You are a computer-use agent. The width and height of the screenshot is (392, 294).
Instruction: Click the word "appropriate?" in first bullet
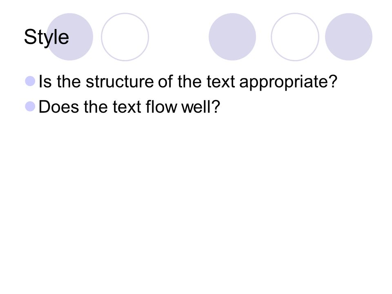pyautogui.click(x=288, y=82)
